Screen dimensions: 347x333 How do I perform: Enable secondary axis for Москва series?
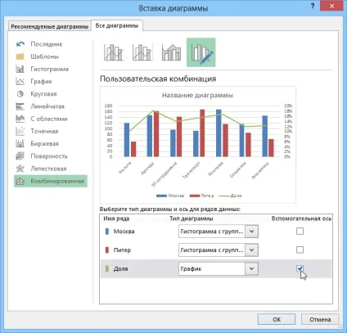300,232
